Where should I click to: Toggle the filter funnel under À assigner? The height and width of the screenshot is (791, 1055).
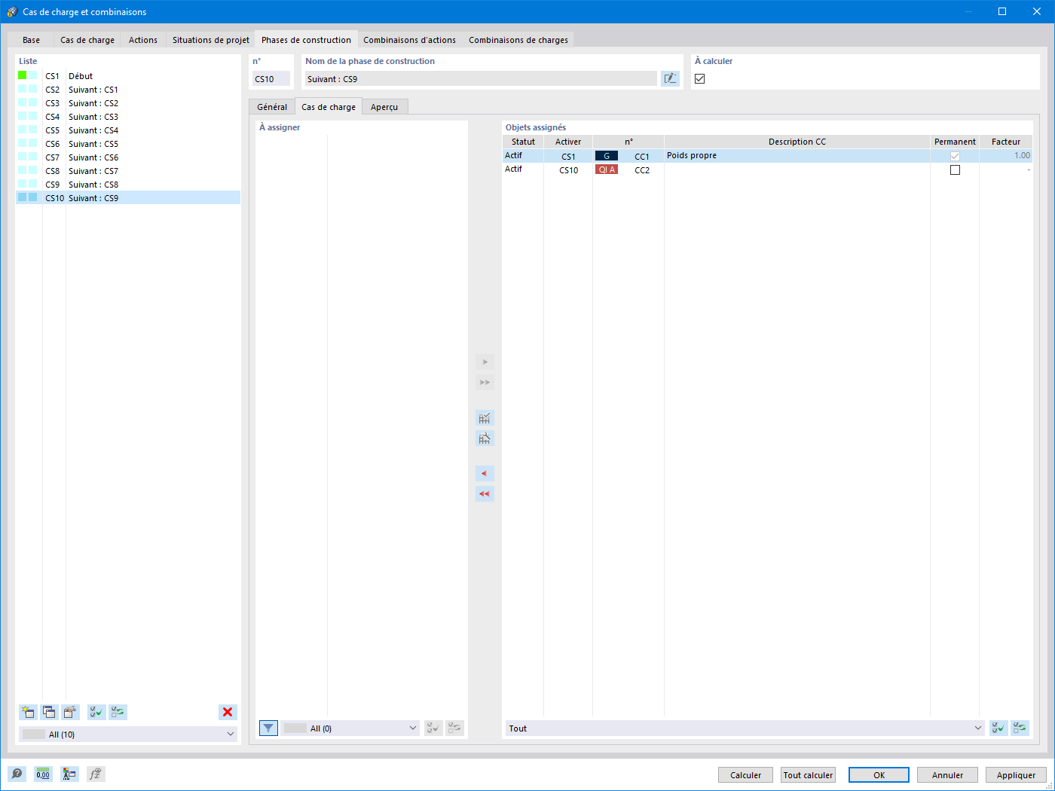(x=268, y=728)
